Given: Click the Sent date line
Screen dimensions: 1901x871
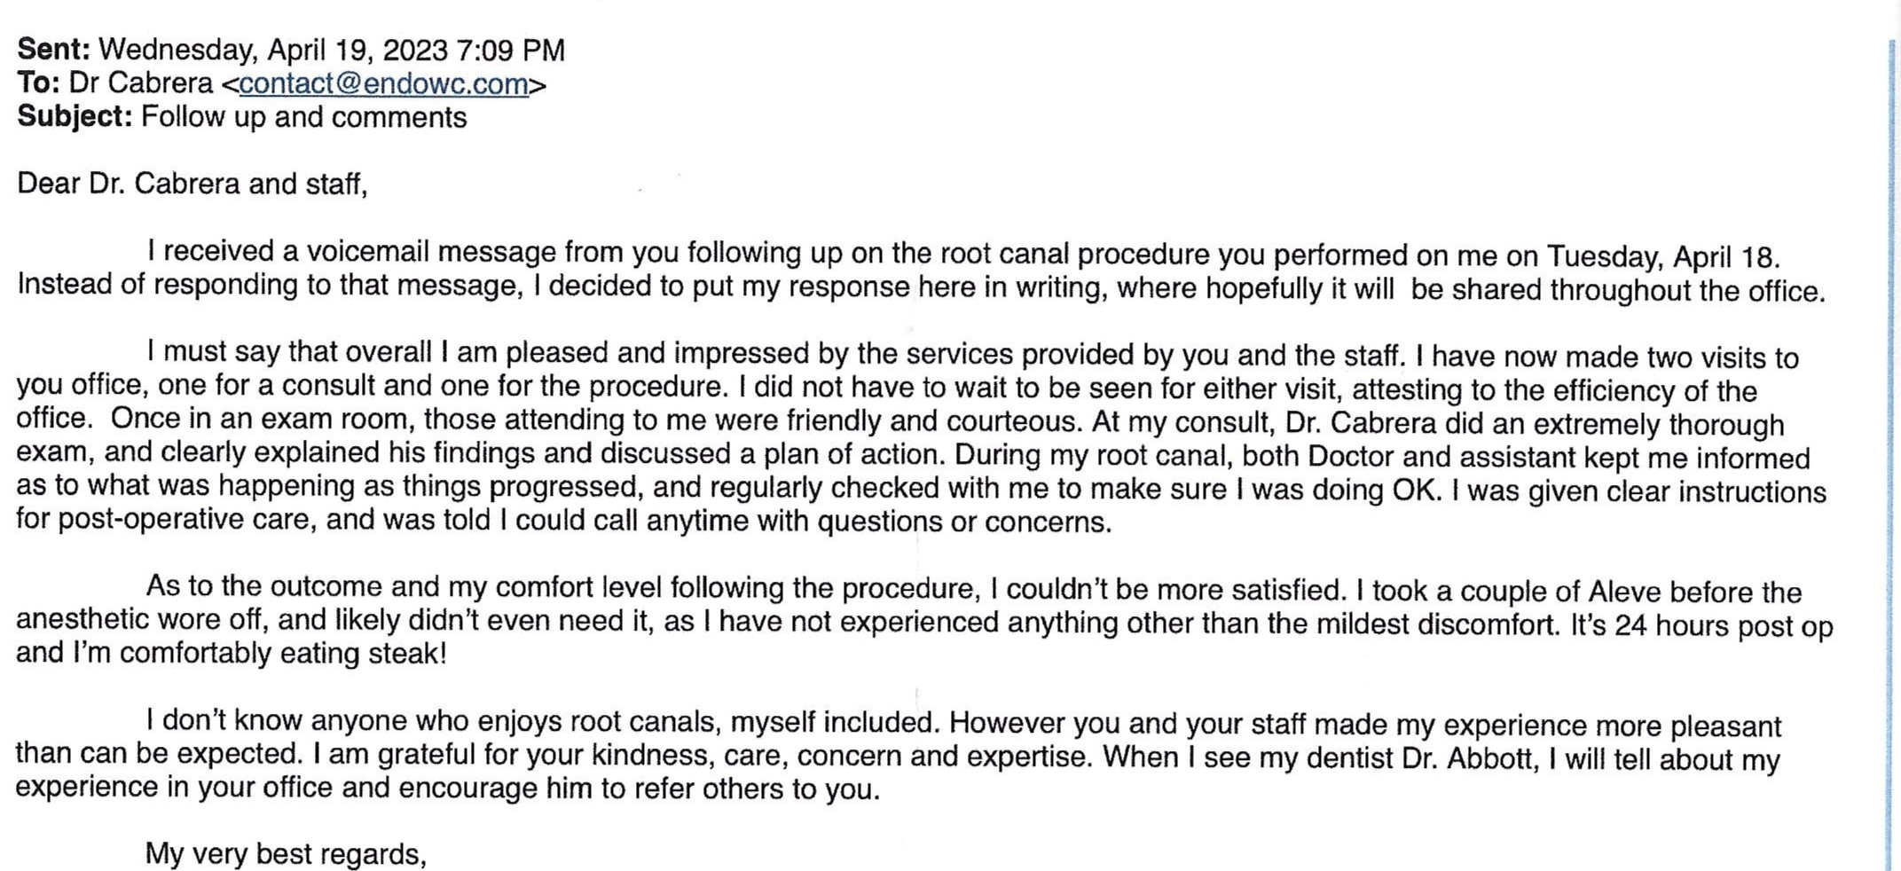Looking at the screenshot, I should pyautogui.click(x=291, y=50).
